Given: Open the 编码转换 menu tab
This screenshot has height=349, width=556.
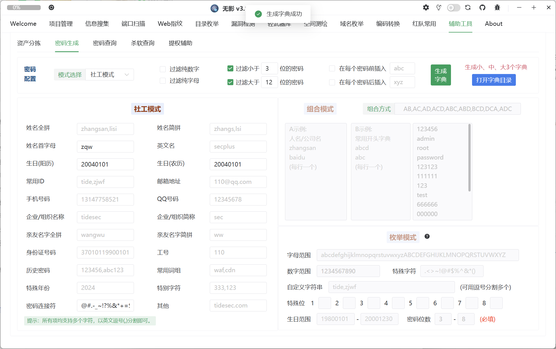Looking at the screenshot, I should (x=388, y=24).
